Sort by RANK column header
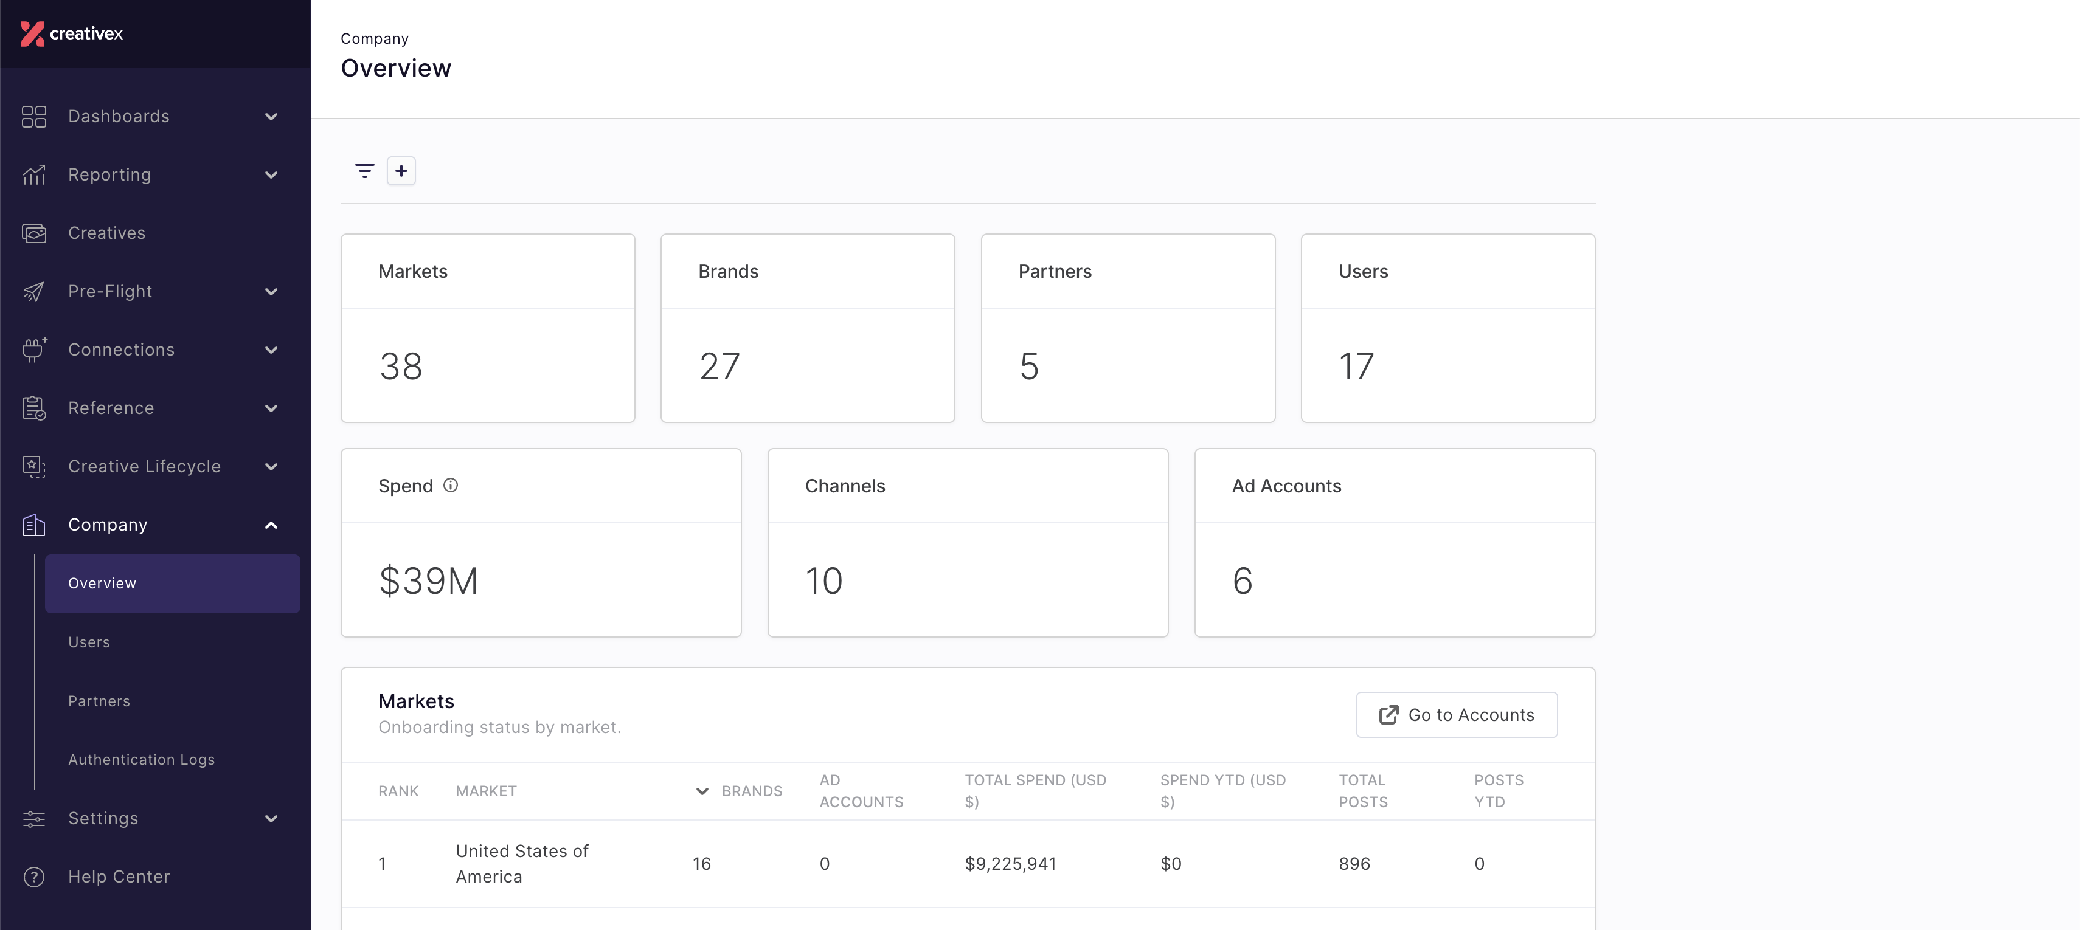The width and height of the screenshot is (2080, 930). tap(398, 791)
